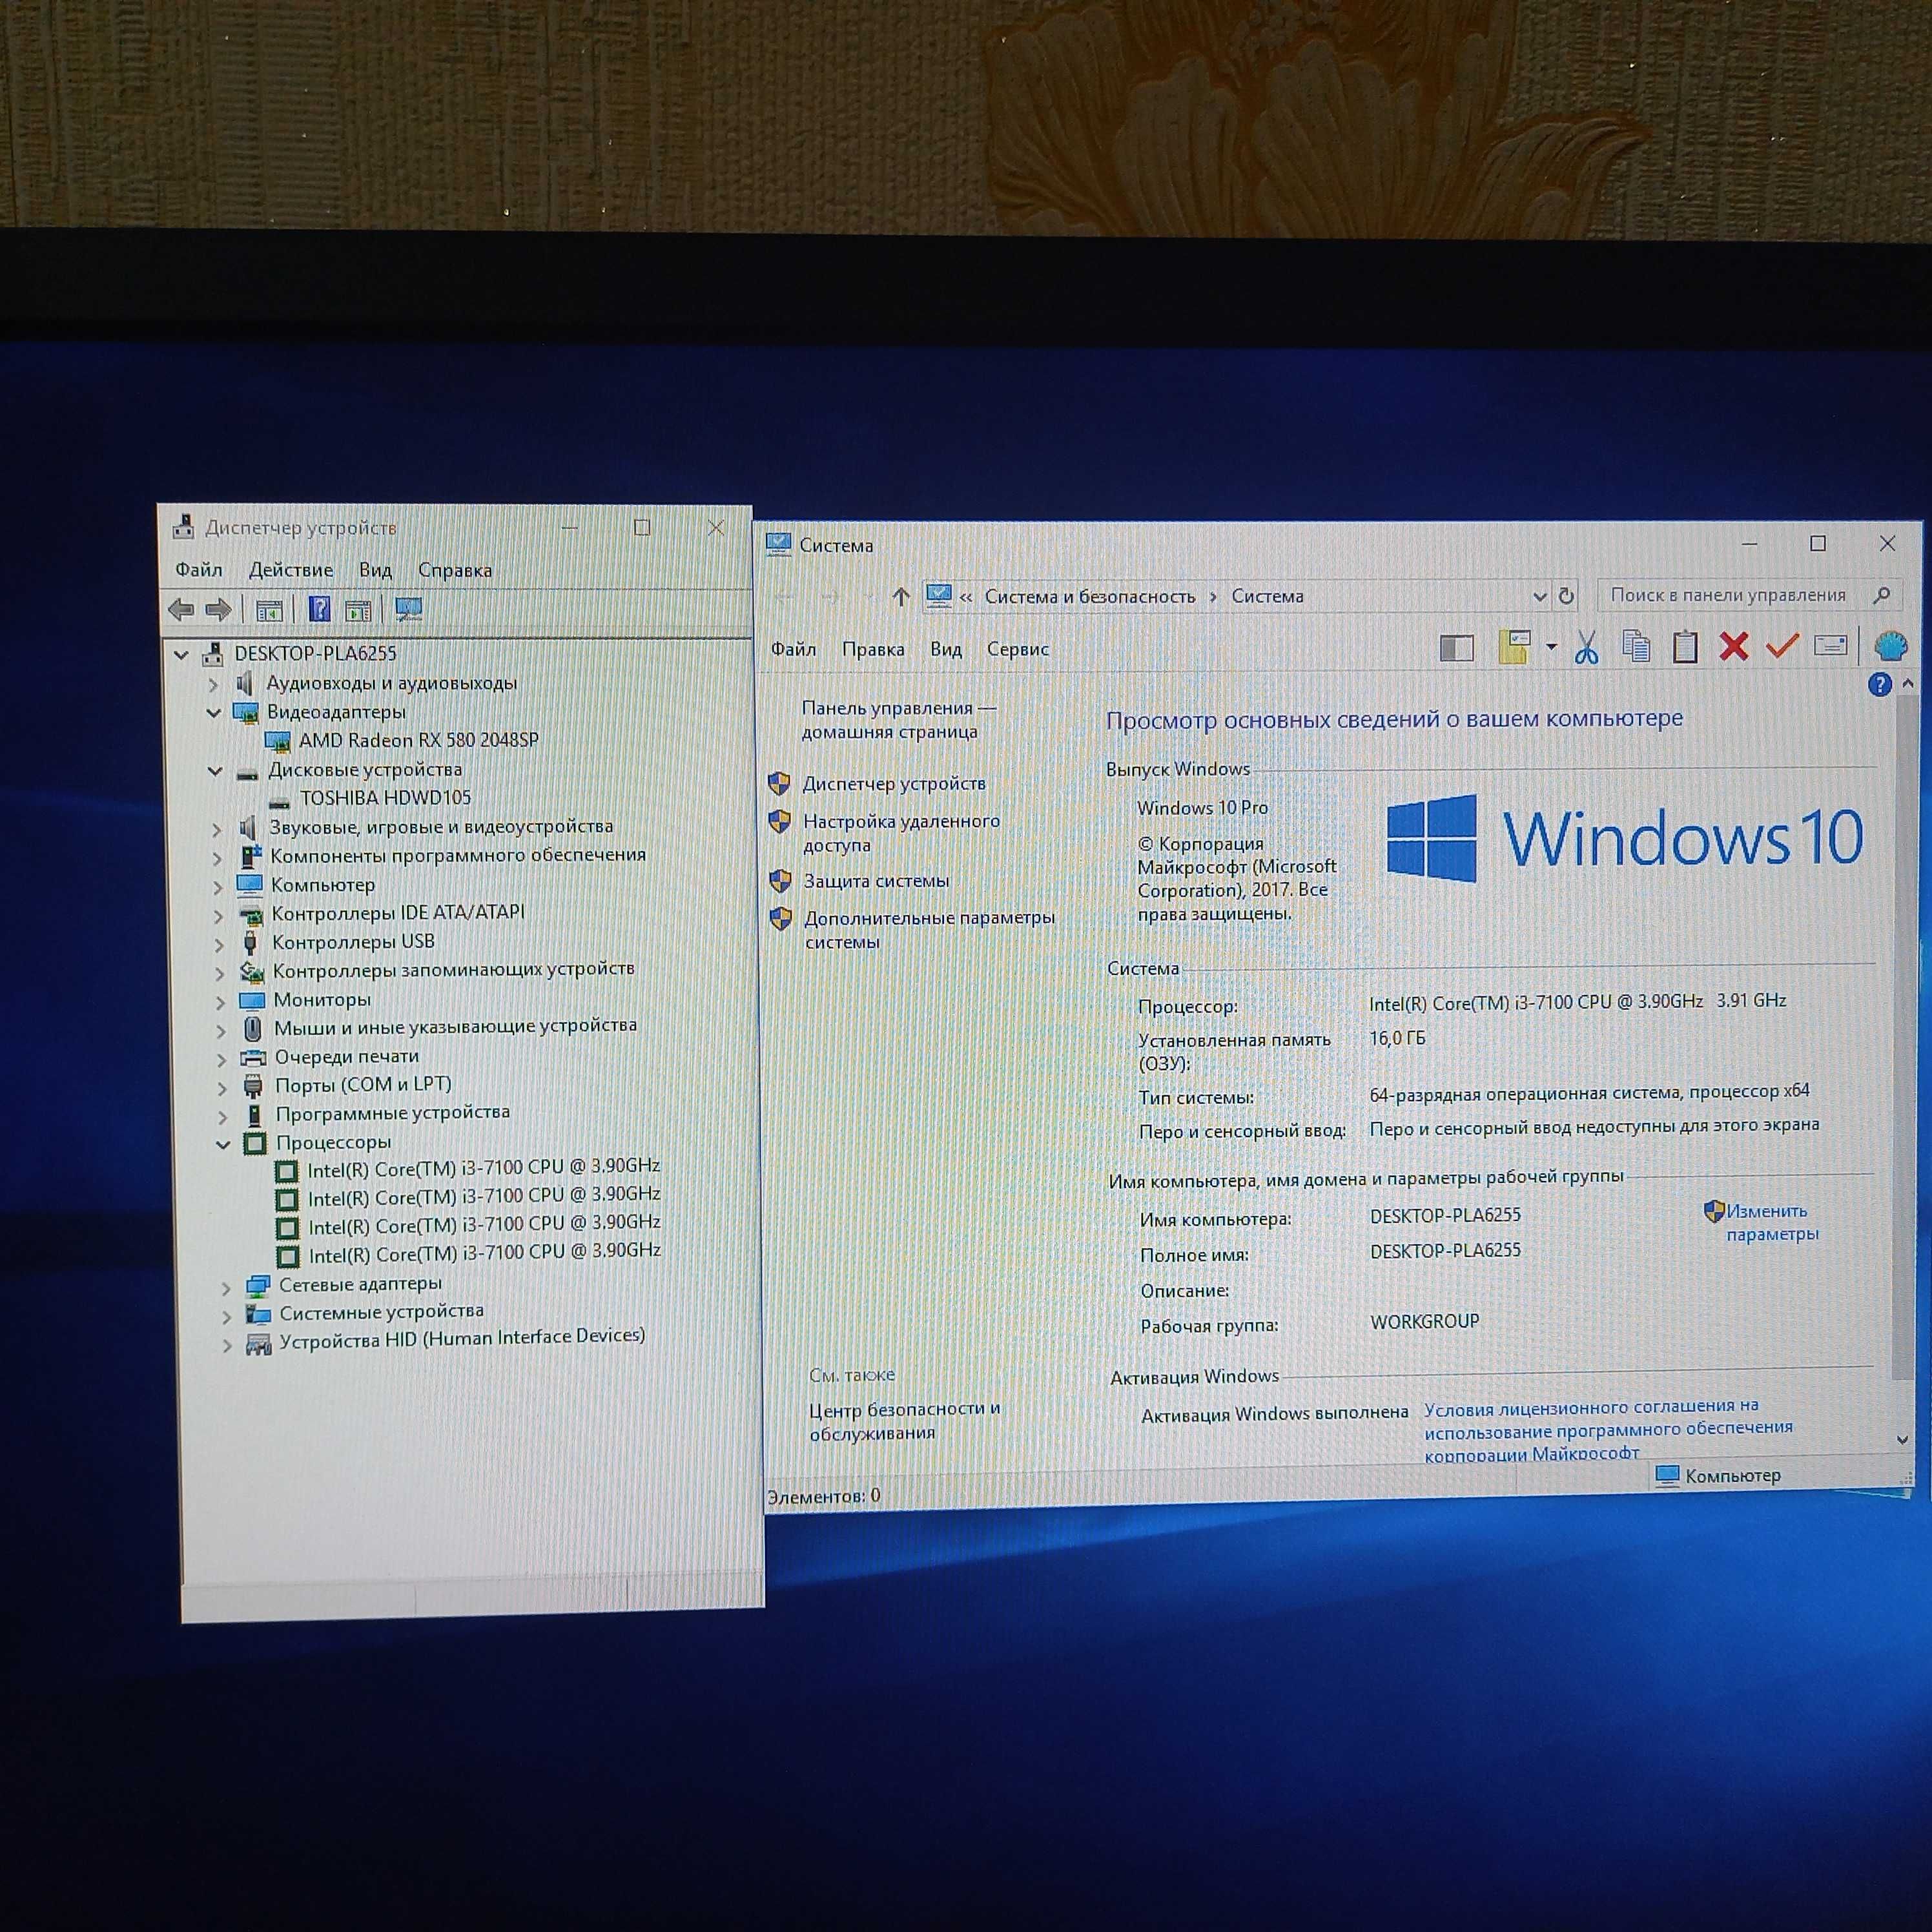Collapse the Дисковые устройства category
The width and height of the screenshot is (1932, 1932).
(215, 771)
